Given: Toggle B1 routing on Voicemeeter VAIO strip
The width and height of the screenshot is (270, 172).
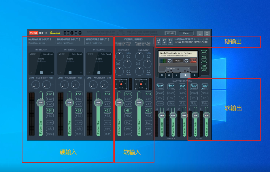Looking at the screenshot, I should (x=128, y=110).
